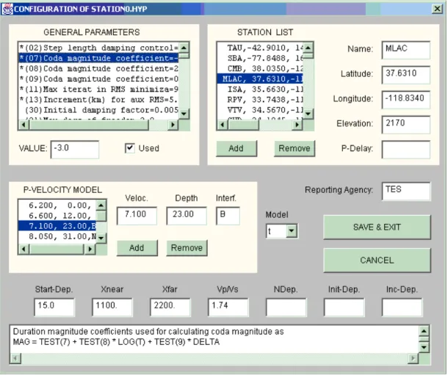
Task: Remove the selected velocity layer
Action: click(187, 248)
